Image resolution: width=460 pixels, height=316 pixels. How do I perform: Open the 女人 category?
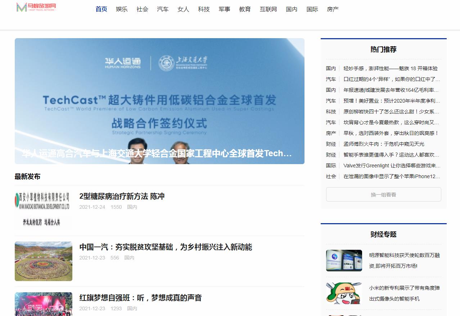(x=183, y=9)
